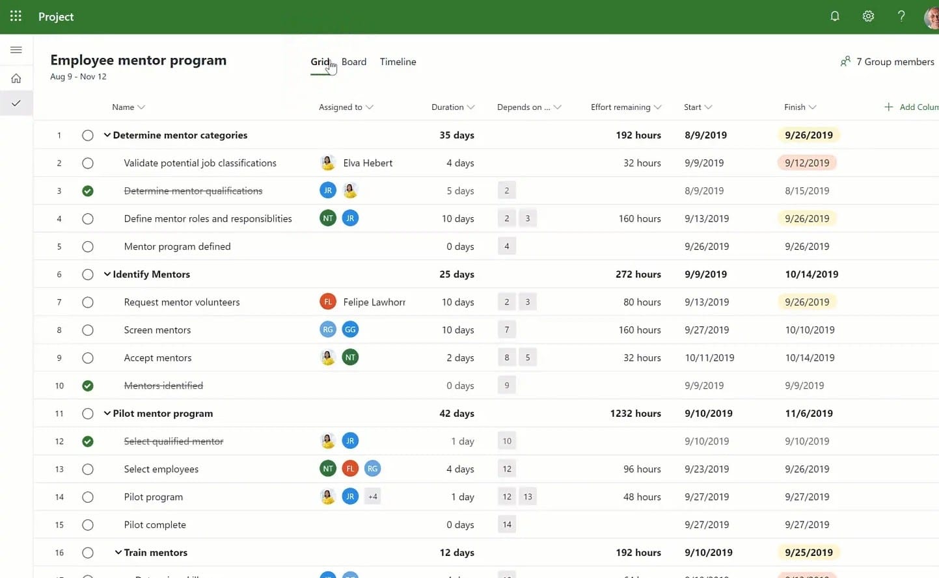Viewport: 939px width, 578px height.
Task: Open the app launcher waffle icon
Action: coord(16,16)
